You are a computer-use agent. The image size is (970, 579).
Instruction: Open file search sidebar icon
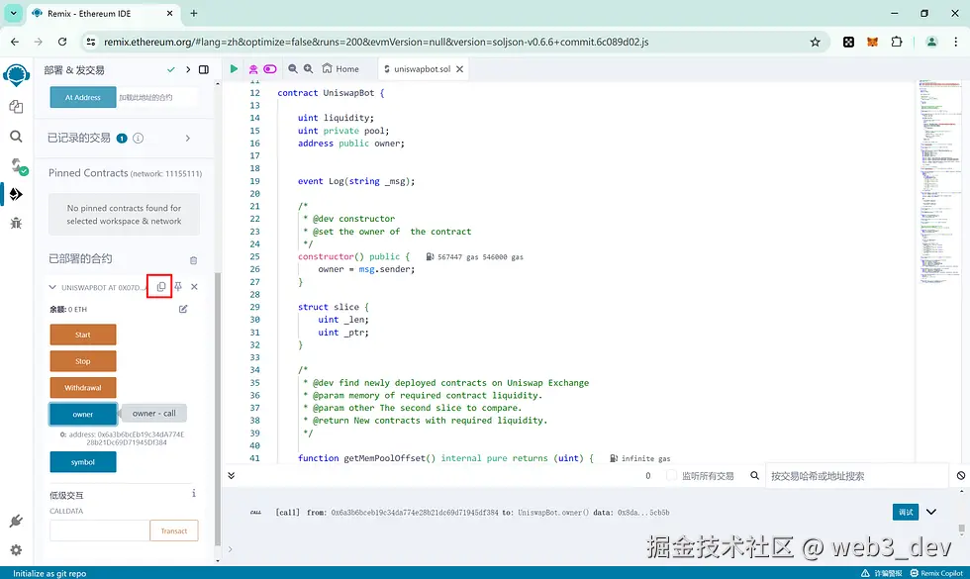pyautogui.click(x=16, y=137)
